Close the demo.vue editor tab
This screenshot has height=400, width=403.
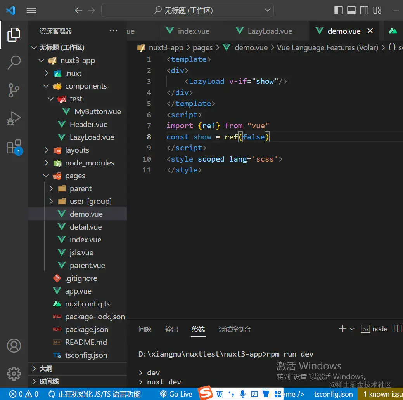point(370,31)
